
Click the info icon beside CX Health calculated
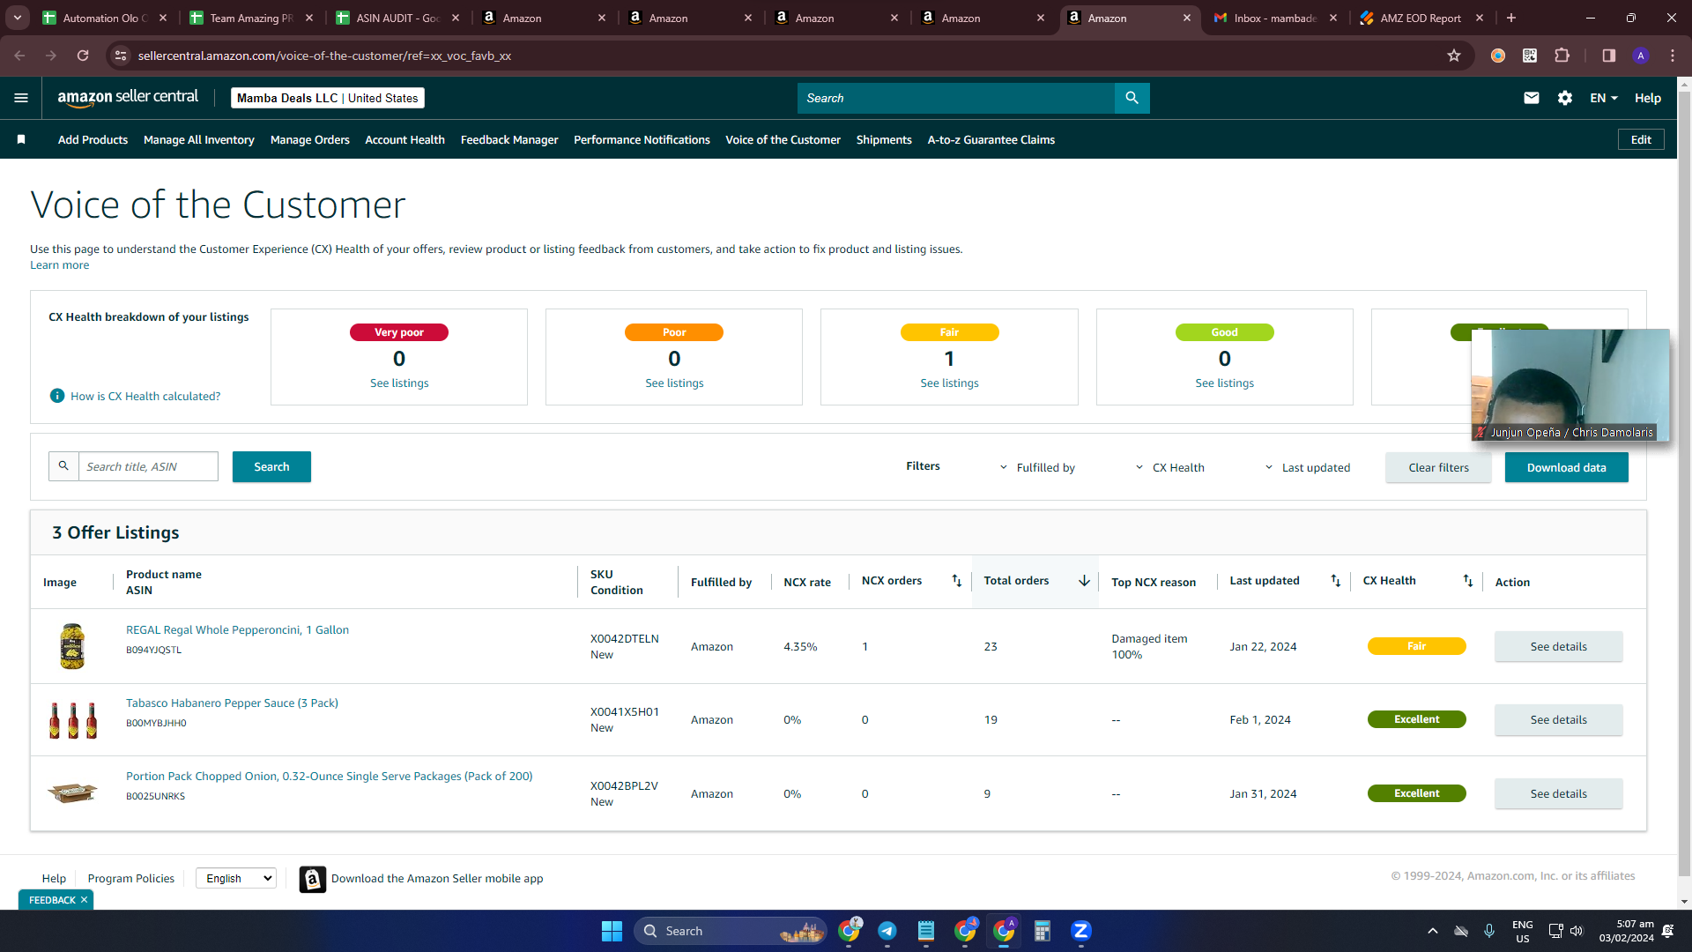click(x=57, y=396)
